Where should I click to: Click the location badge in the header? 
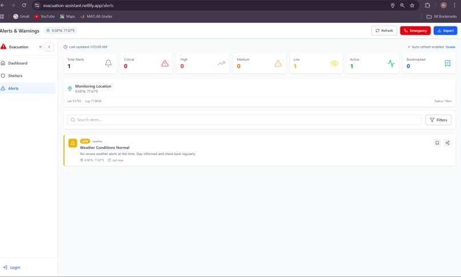[x=61, y=30]
